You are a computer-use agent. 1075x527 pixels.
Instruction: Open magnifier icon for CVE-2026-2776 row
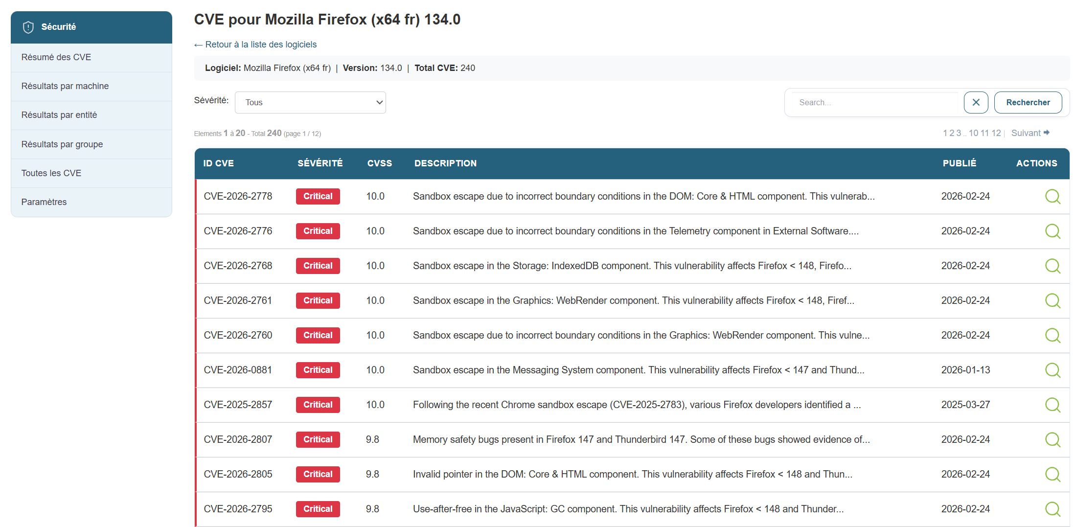[1052, 231]
